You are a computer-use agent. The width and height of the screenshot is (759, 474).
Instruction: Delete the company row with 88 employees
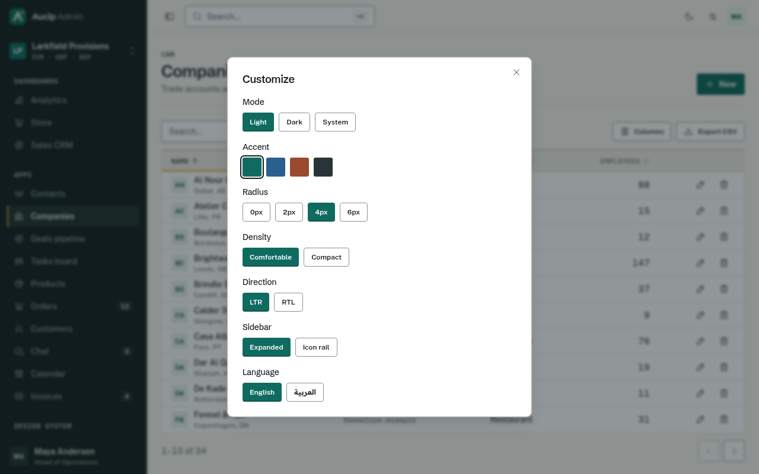[724, 185]
